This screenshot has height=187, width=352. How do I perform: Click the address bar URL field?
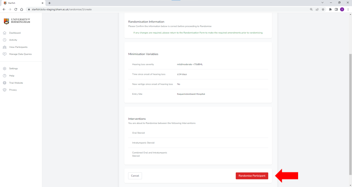pyautogui.click(x=157, y=9)
